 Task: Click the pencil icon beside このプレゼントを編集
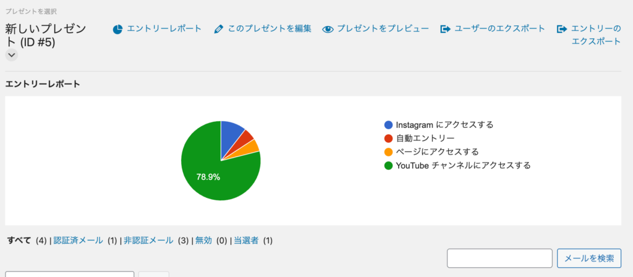tap(218, 29)
